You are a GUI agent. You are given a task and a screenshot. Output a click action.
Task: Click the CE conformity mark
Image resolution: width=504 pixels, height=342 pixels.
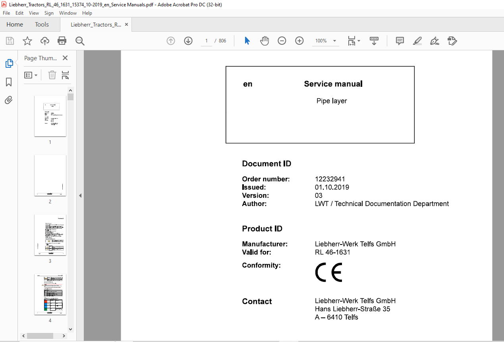point(328,272)
